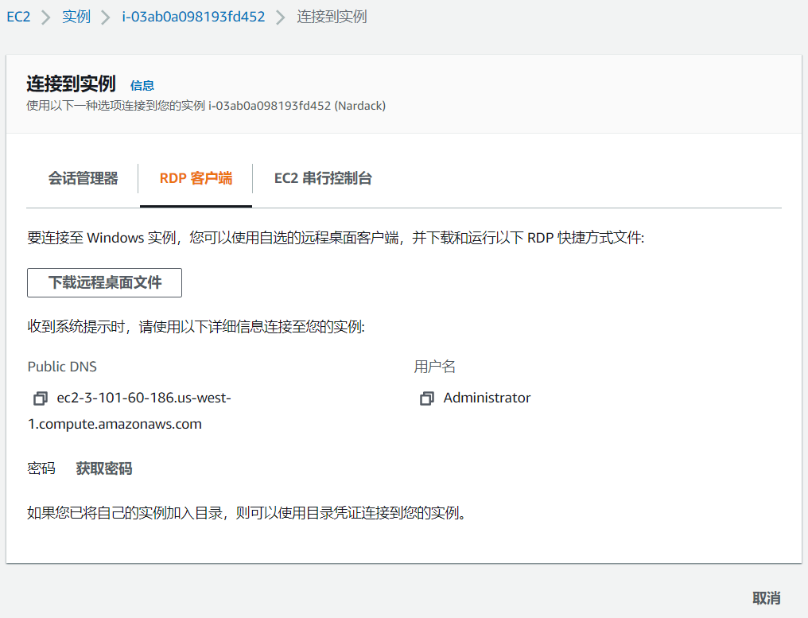Click the 连接到实例 page heading
This screenshot has height=618, width=808.
[71, 84]
